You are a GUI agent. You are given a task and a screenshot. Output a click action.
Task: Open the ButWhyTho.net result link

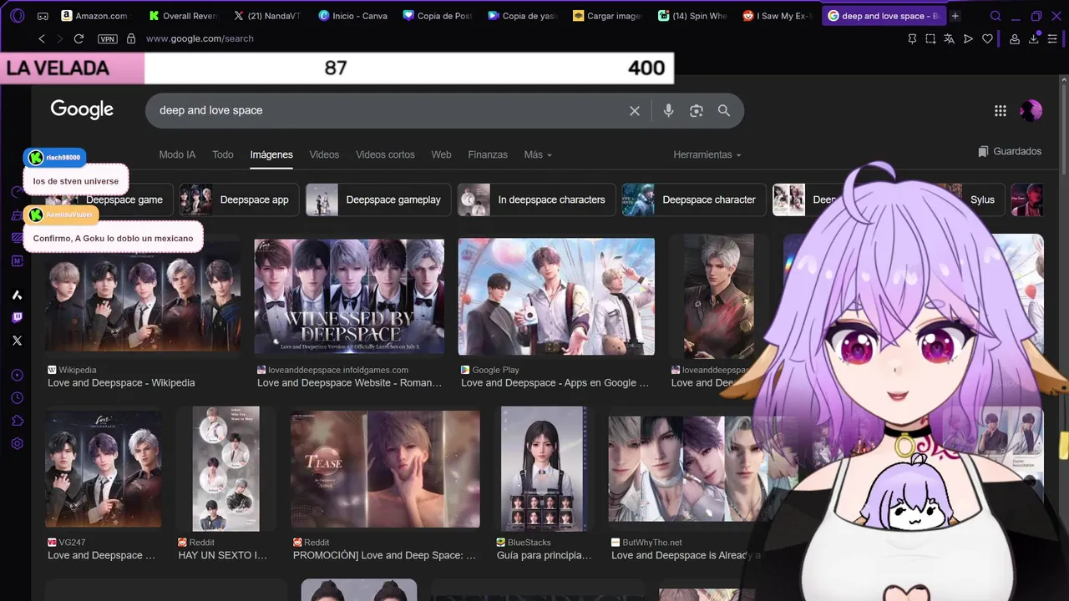(x=685, y=555)
